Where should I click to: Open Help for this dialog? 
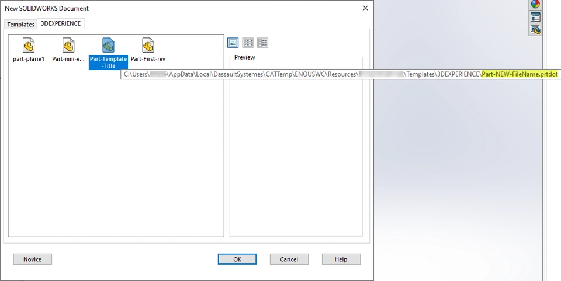click(341, 259)
